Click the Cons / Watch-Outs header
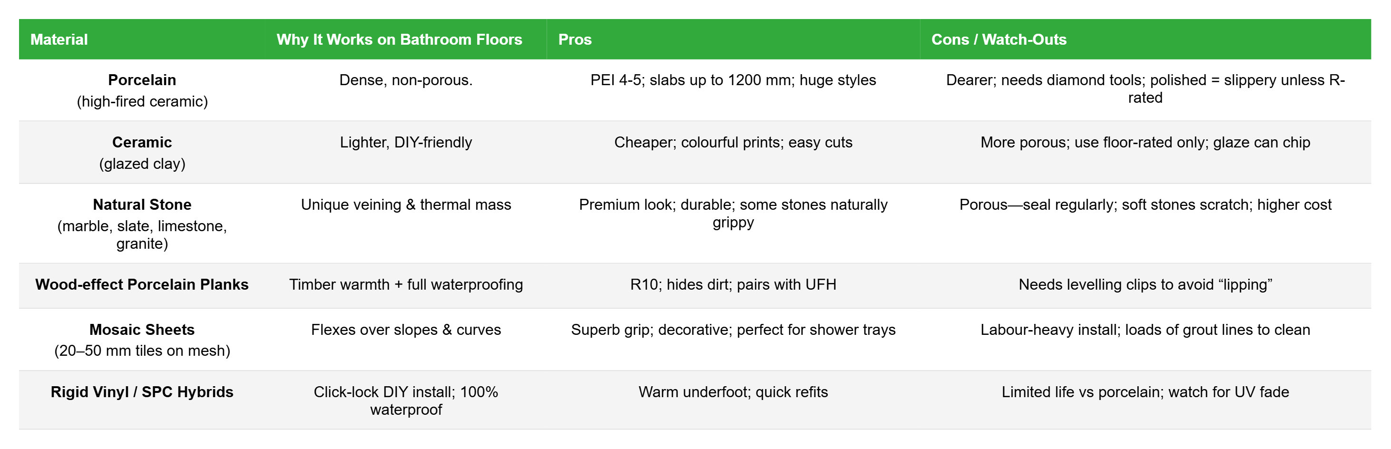Image resolution: width=1391 pixels, height=449 pixels. [999, 39]
